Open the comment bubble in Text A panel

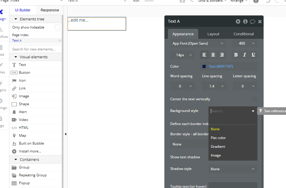pyautogui.click(x=252, y=22)
